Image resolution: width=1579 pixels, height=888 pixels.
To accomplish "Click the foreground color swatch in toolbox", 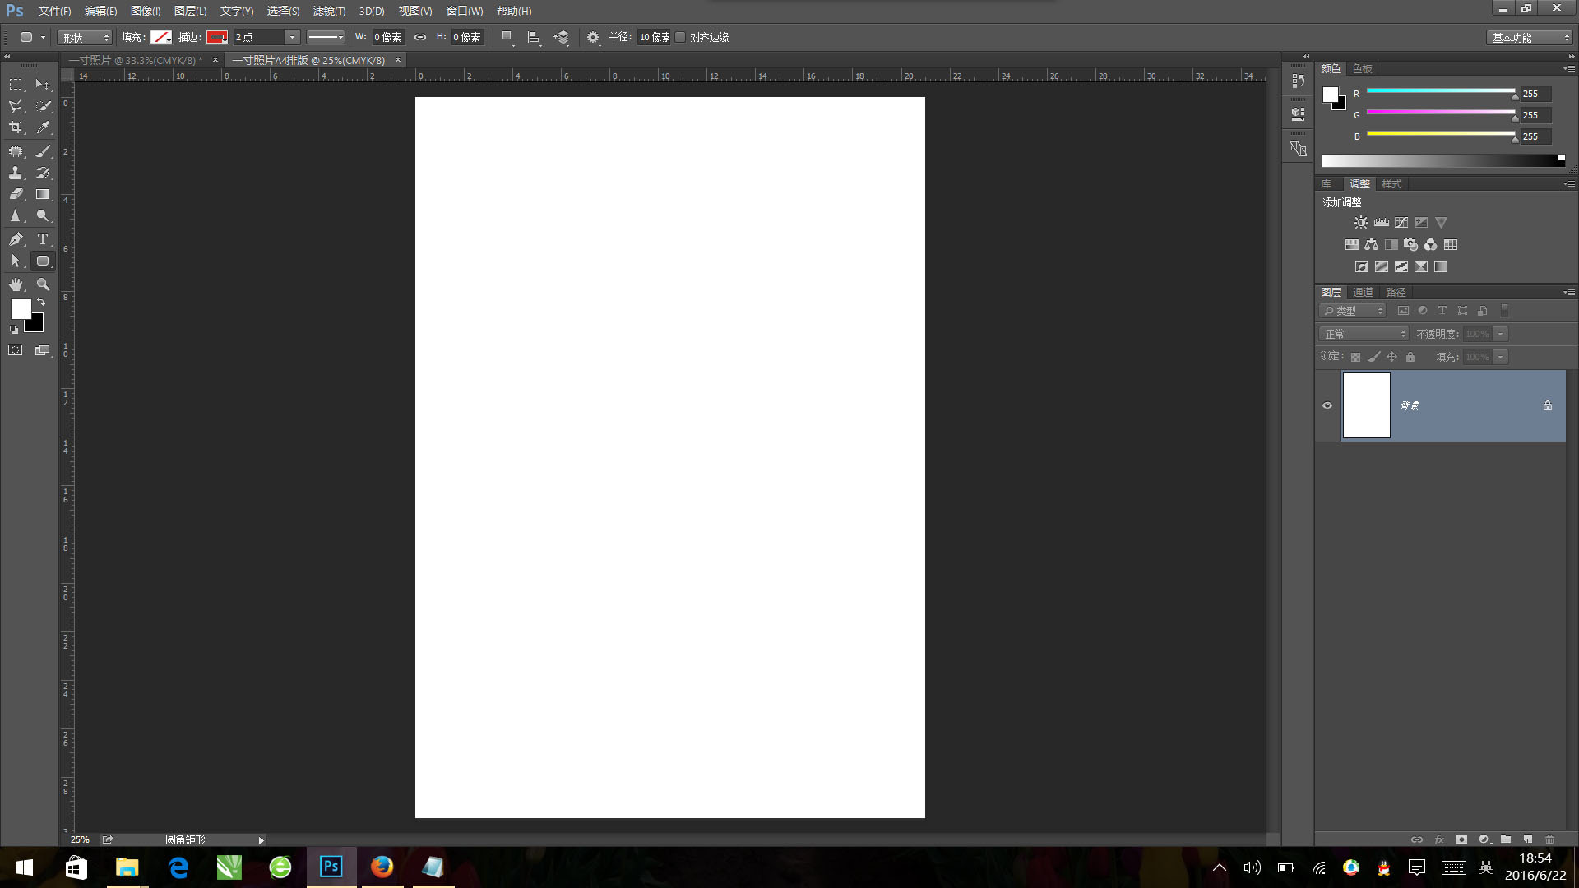I will point(21,309).
